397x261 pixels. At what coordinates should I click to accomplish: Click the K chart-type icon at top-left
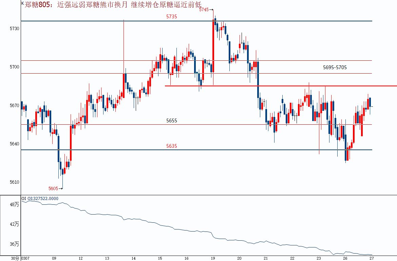(22, 3)
